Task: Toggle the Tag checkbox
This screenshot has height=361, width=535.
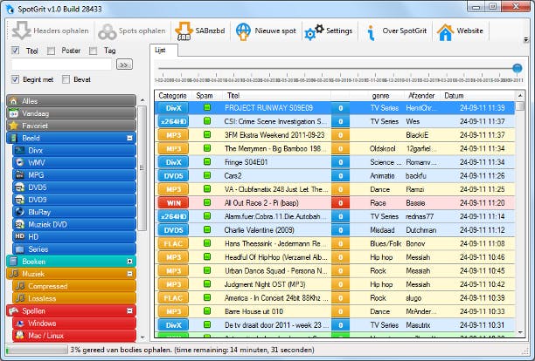Action: [93, 51]
